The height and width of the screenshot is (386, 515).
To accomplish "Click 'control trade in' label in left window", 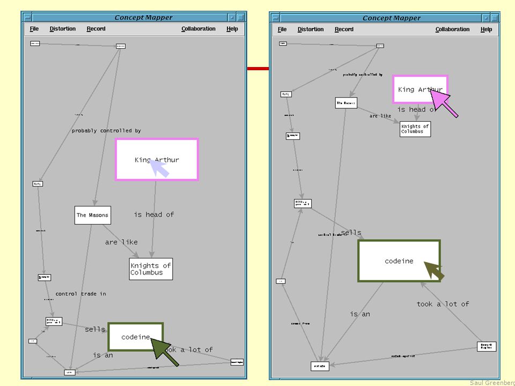I will 81,294.
